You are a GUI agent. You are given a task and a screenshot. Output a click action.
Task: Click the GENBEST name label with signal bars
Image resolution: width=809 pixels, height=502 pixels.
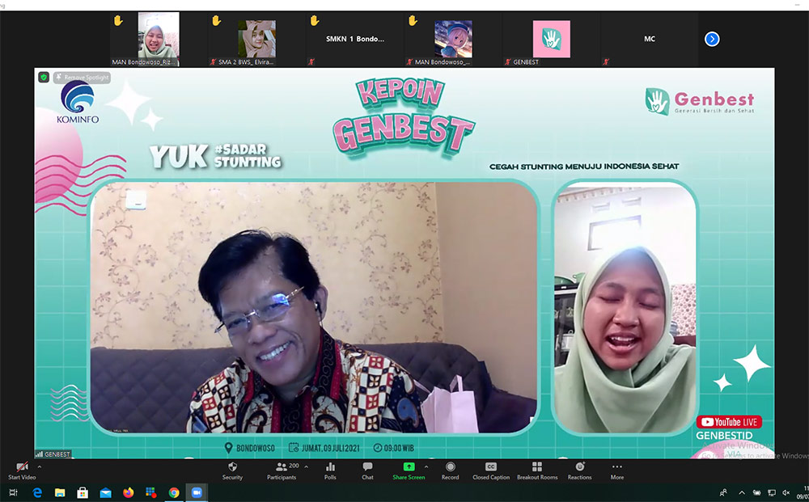coord(53,454)
